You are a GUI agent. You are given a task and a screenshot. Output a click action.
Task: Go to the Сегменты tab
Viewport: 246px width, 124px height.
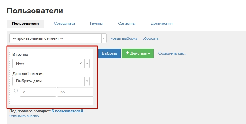pyautogui.click(x=126, y=24)
